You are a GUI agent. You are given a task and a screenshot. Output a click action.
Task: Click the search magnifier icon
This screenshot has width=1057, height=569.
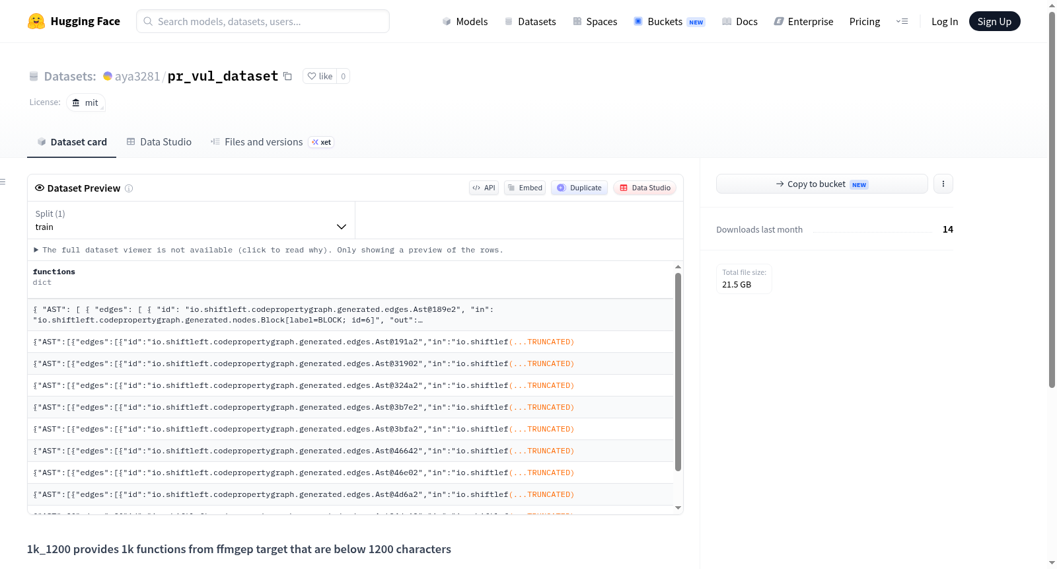pos(148,21)
